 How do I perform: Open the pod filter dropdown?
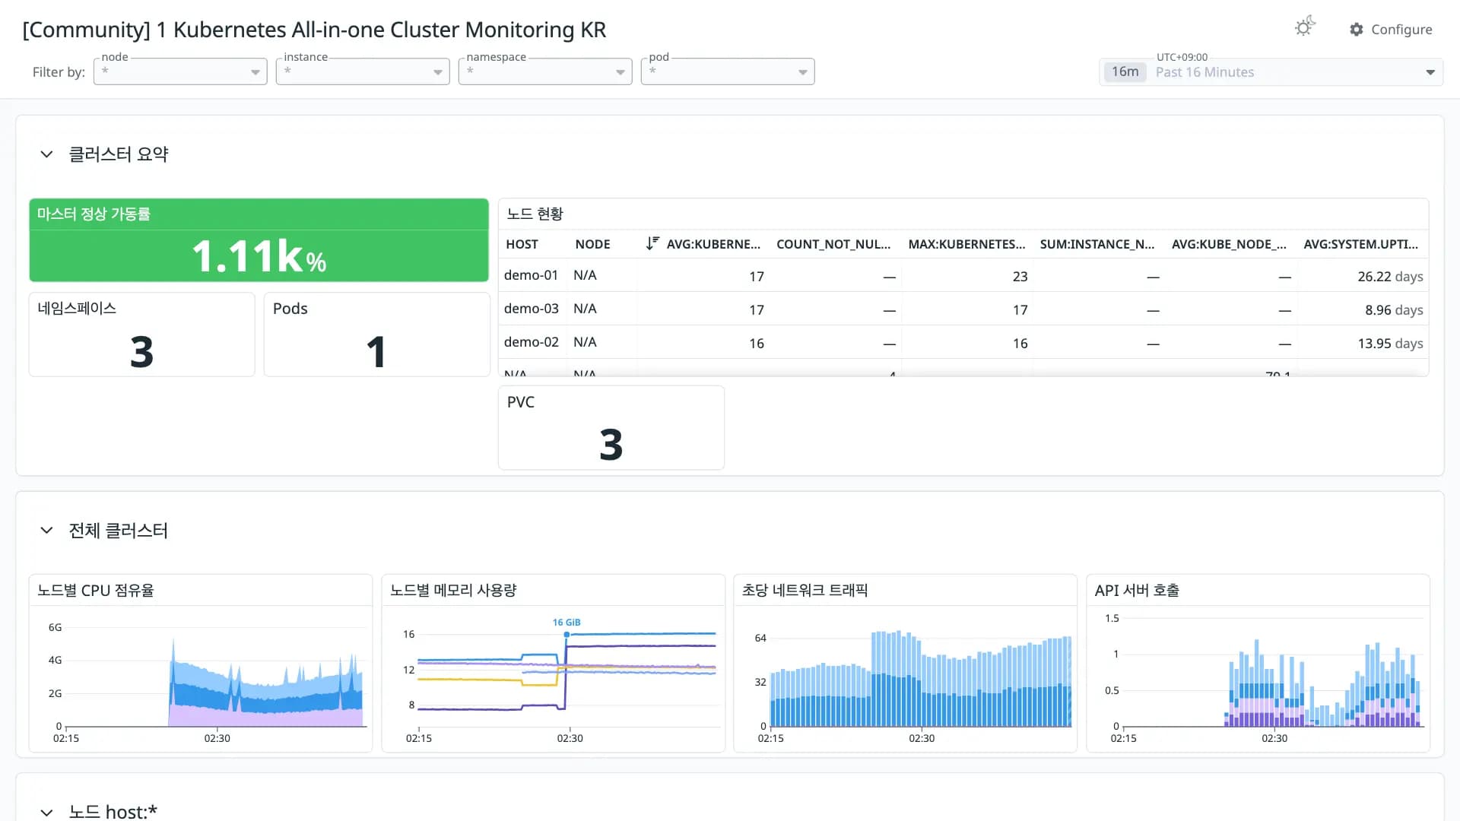728,71
